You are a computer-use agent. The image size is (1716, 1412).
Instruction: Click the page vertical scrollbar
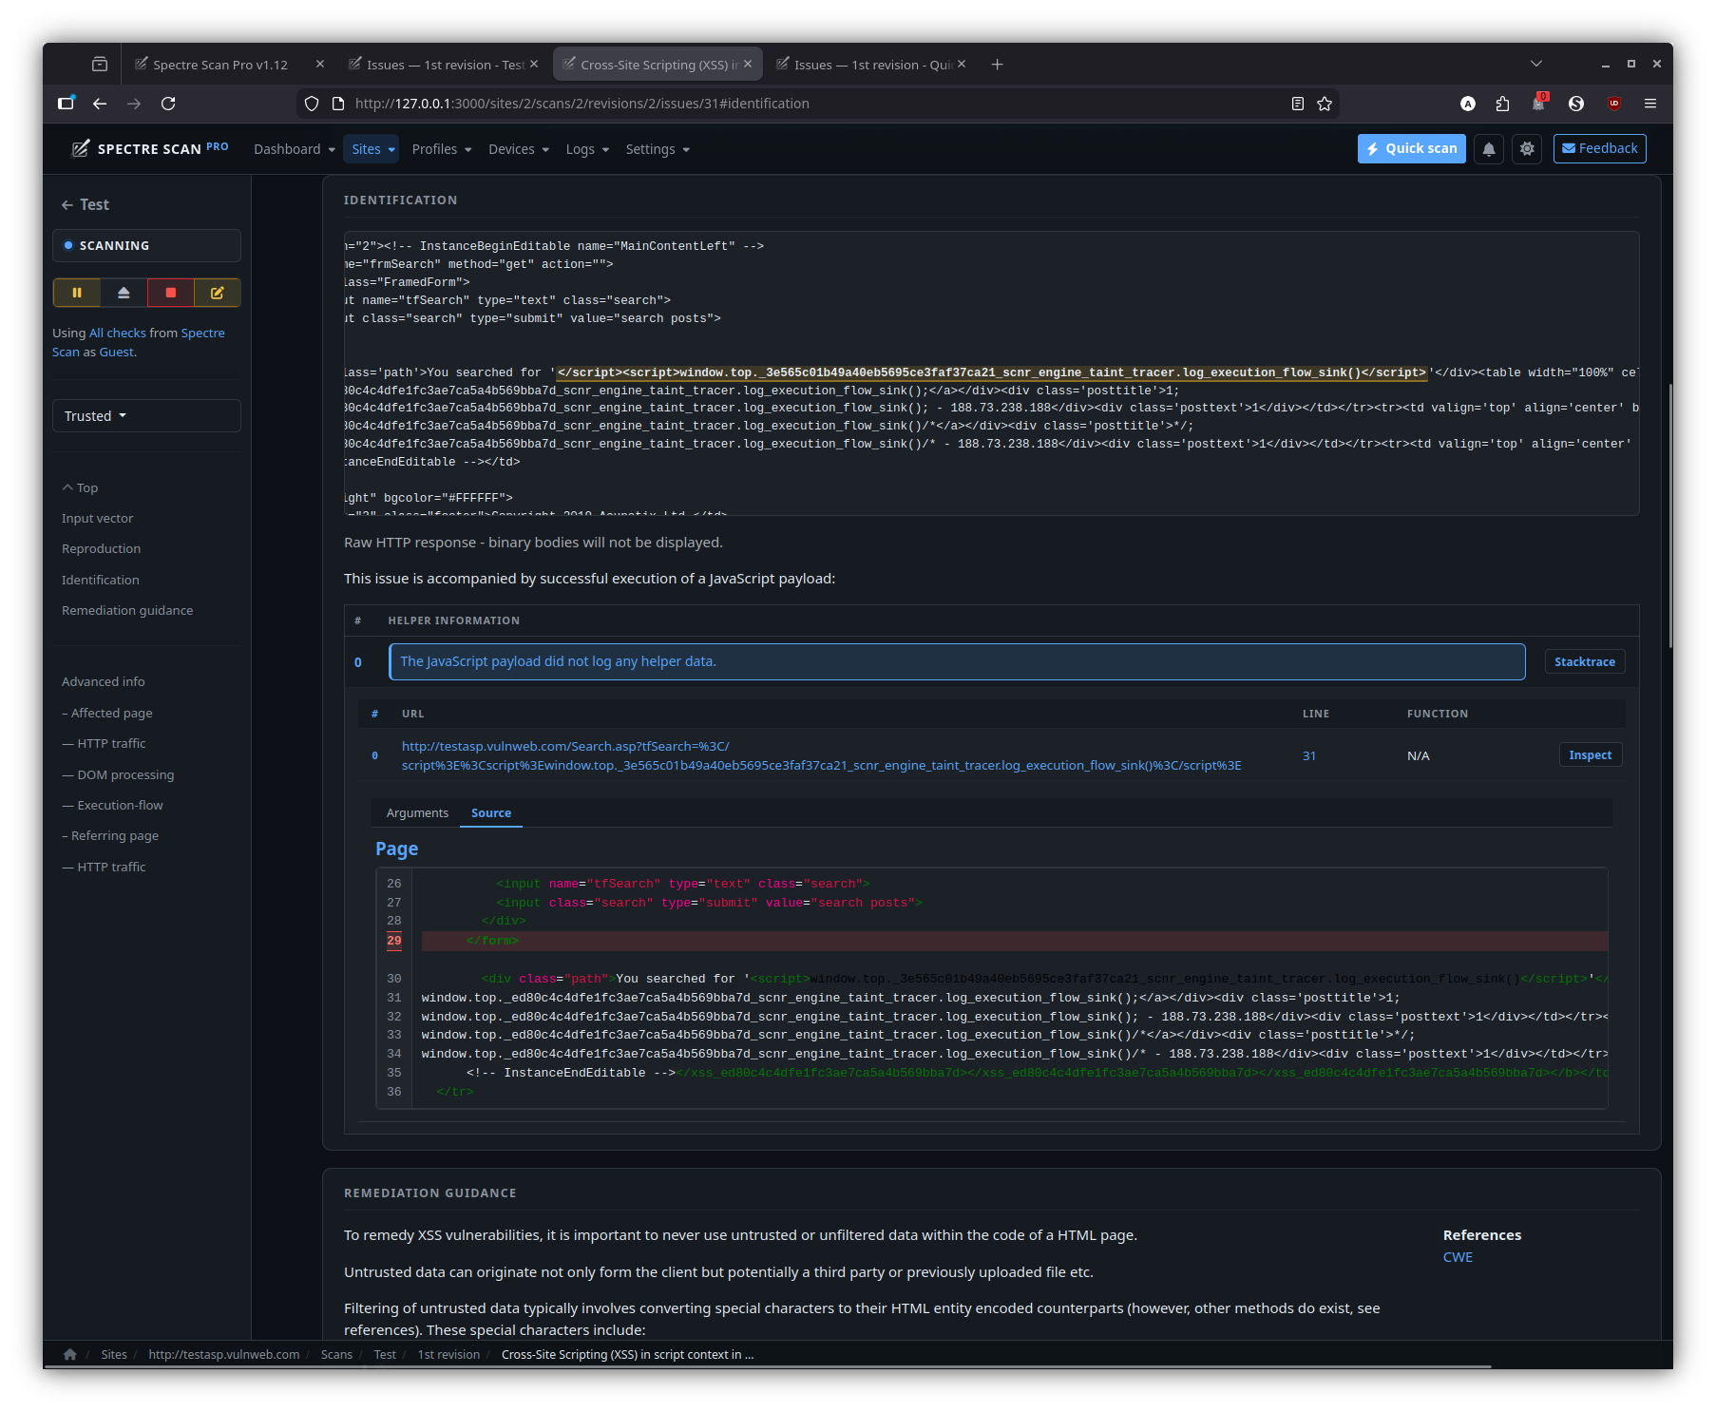tap(1669, 516)
